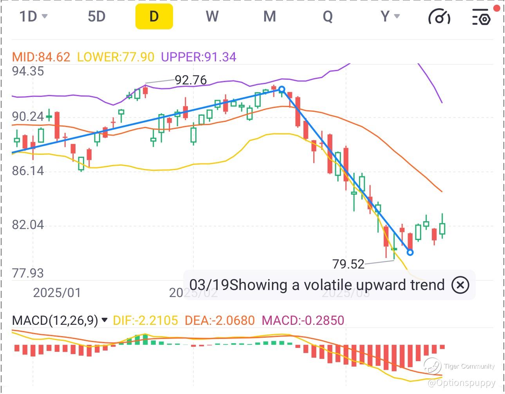
Task: Switch to the W weekly tab
Action: pos(212,16)
